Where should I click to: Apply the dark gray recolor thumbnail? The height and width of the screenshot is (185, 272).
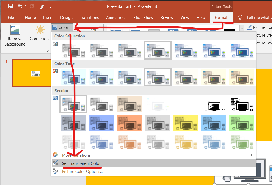(x=158, y=123)
